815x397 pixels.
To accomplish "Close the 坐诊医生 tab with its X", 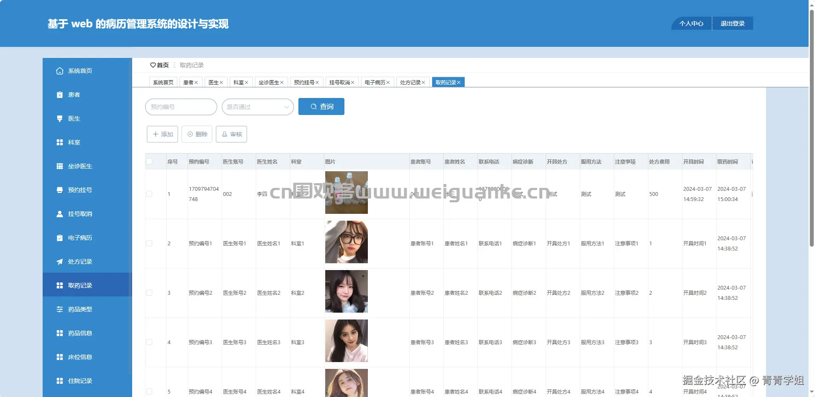I will coord(282,83).
